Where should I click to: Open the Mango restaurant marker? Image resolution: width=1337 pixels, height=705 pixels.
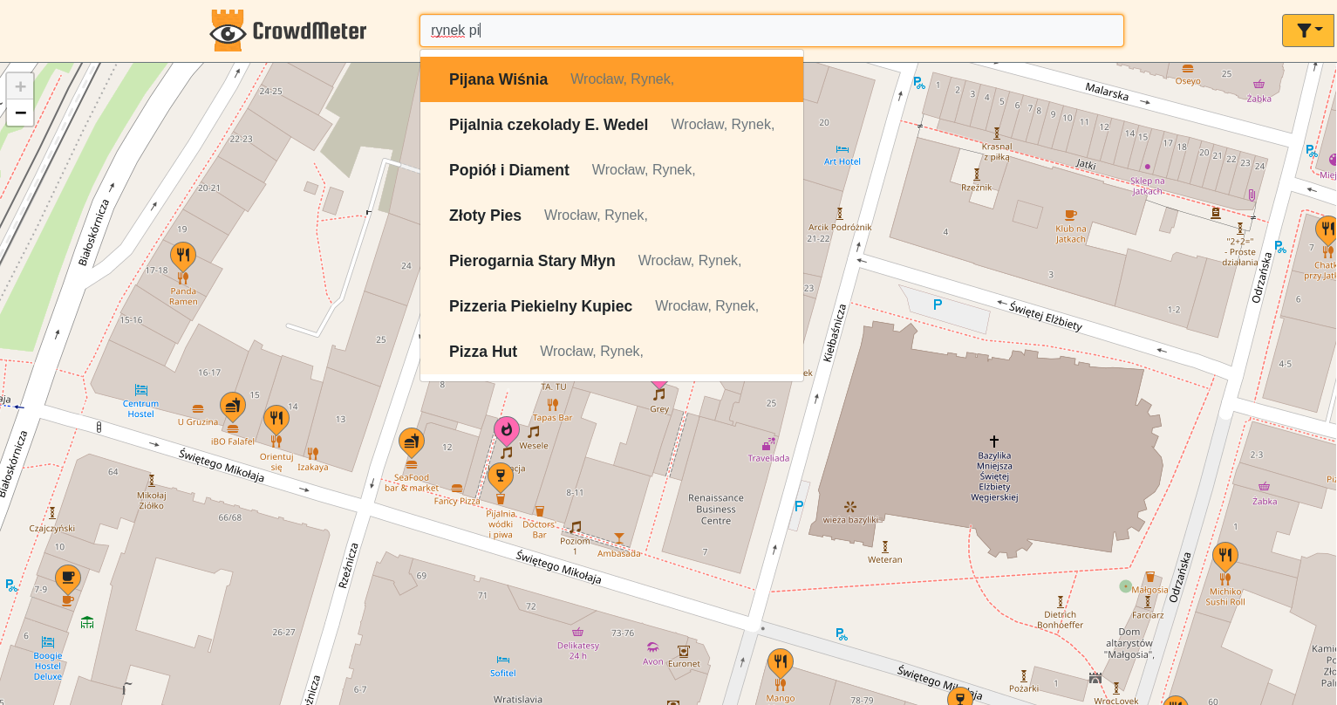(x=780, y=664)
